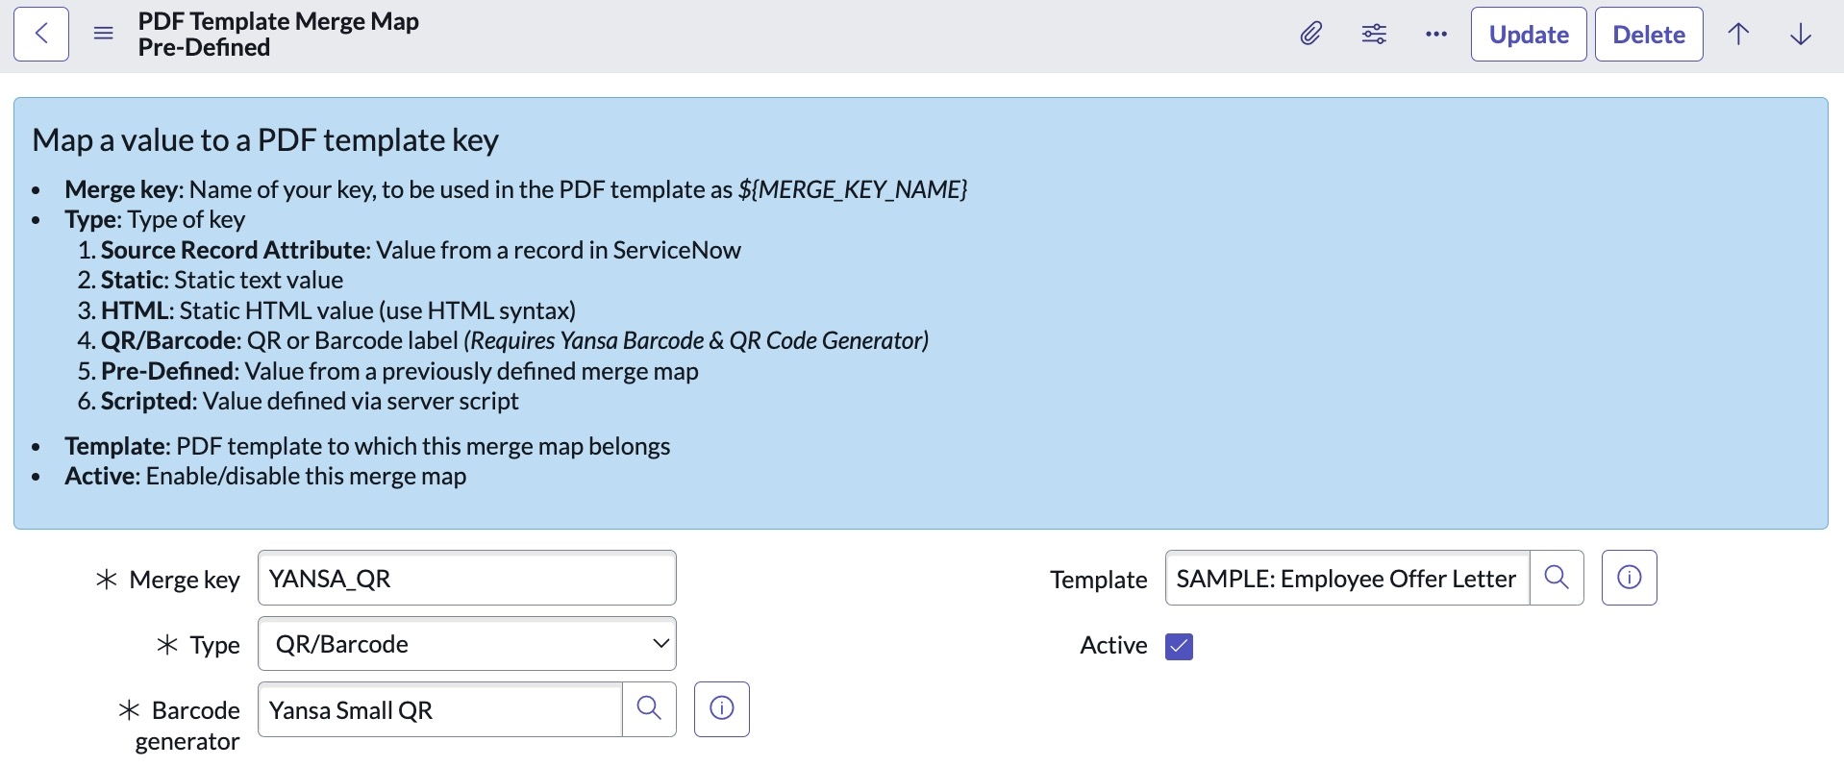1844x767 pixels.
Task: Click the Update button
Action: 1528,35
